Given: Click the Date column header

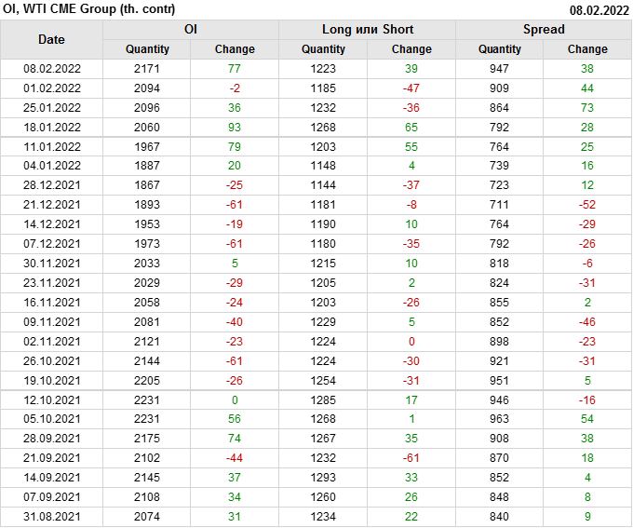Looking at the screenshot, I should click(x=51, y=39).
